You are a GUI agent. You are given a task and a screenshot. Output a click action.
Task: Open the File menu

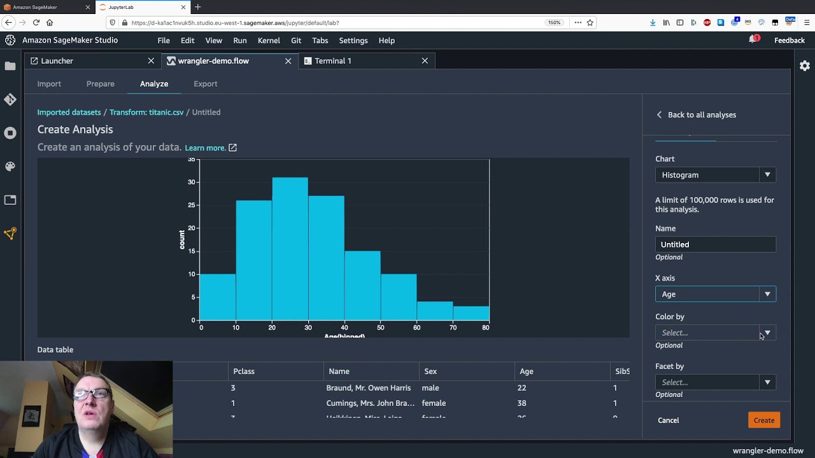pyautogui.click(x=164, y=41)
